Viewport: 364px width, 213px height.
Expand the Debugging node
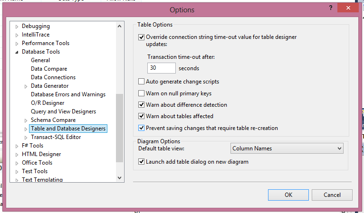18,26
